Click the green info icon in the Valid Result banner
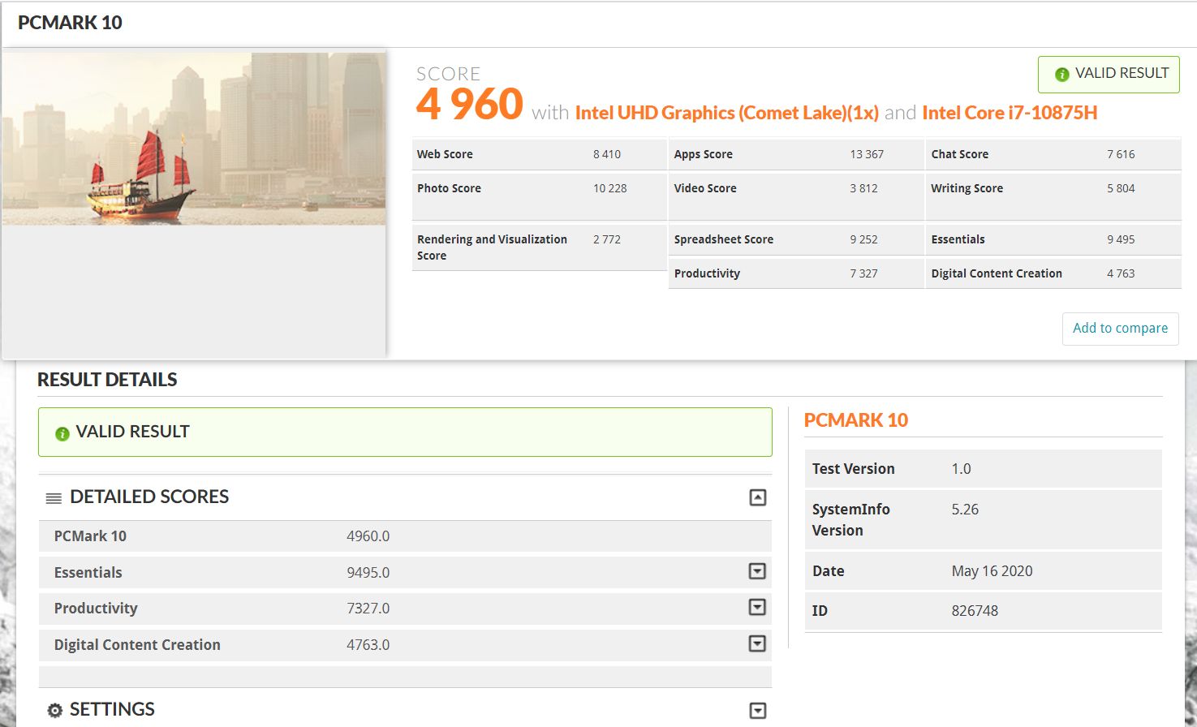This screenshot has height=727, width=1197. click(x=62, y=434)
